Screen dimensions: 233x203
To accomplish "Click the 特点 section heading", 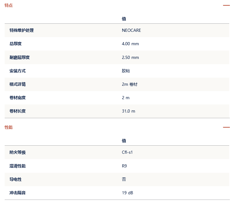I will tap(9, 5).
